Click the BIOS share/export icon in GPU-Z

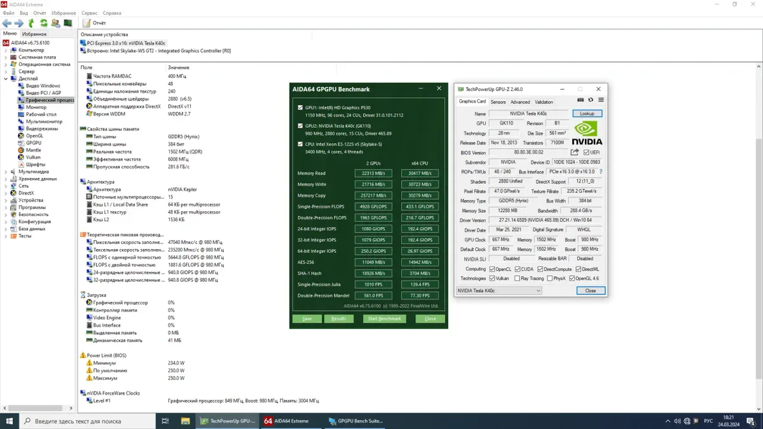(575, 153)
